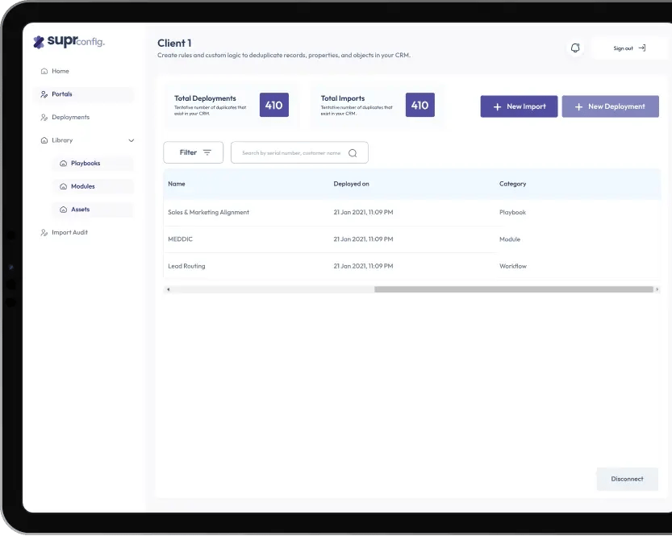
Task: Click the Disconnect button
Action: 627,479
